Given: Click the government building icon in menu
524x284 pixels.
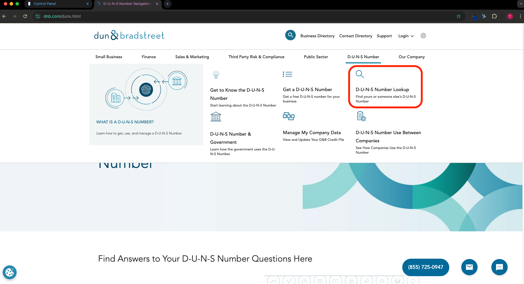Looking at the screenshot, I should pos(216,117).
